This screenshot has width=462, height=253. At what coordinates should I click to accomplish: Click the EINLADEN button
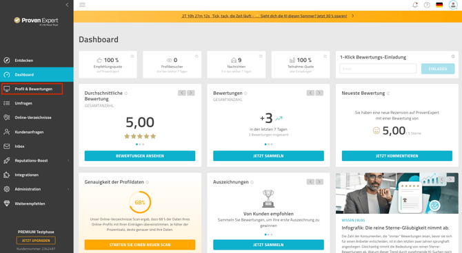coord(438,69)
